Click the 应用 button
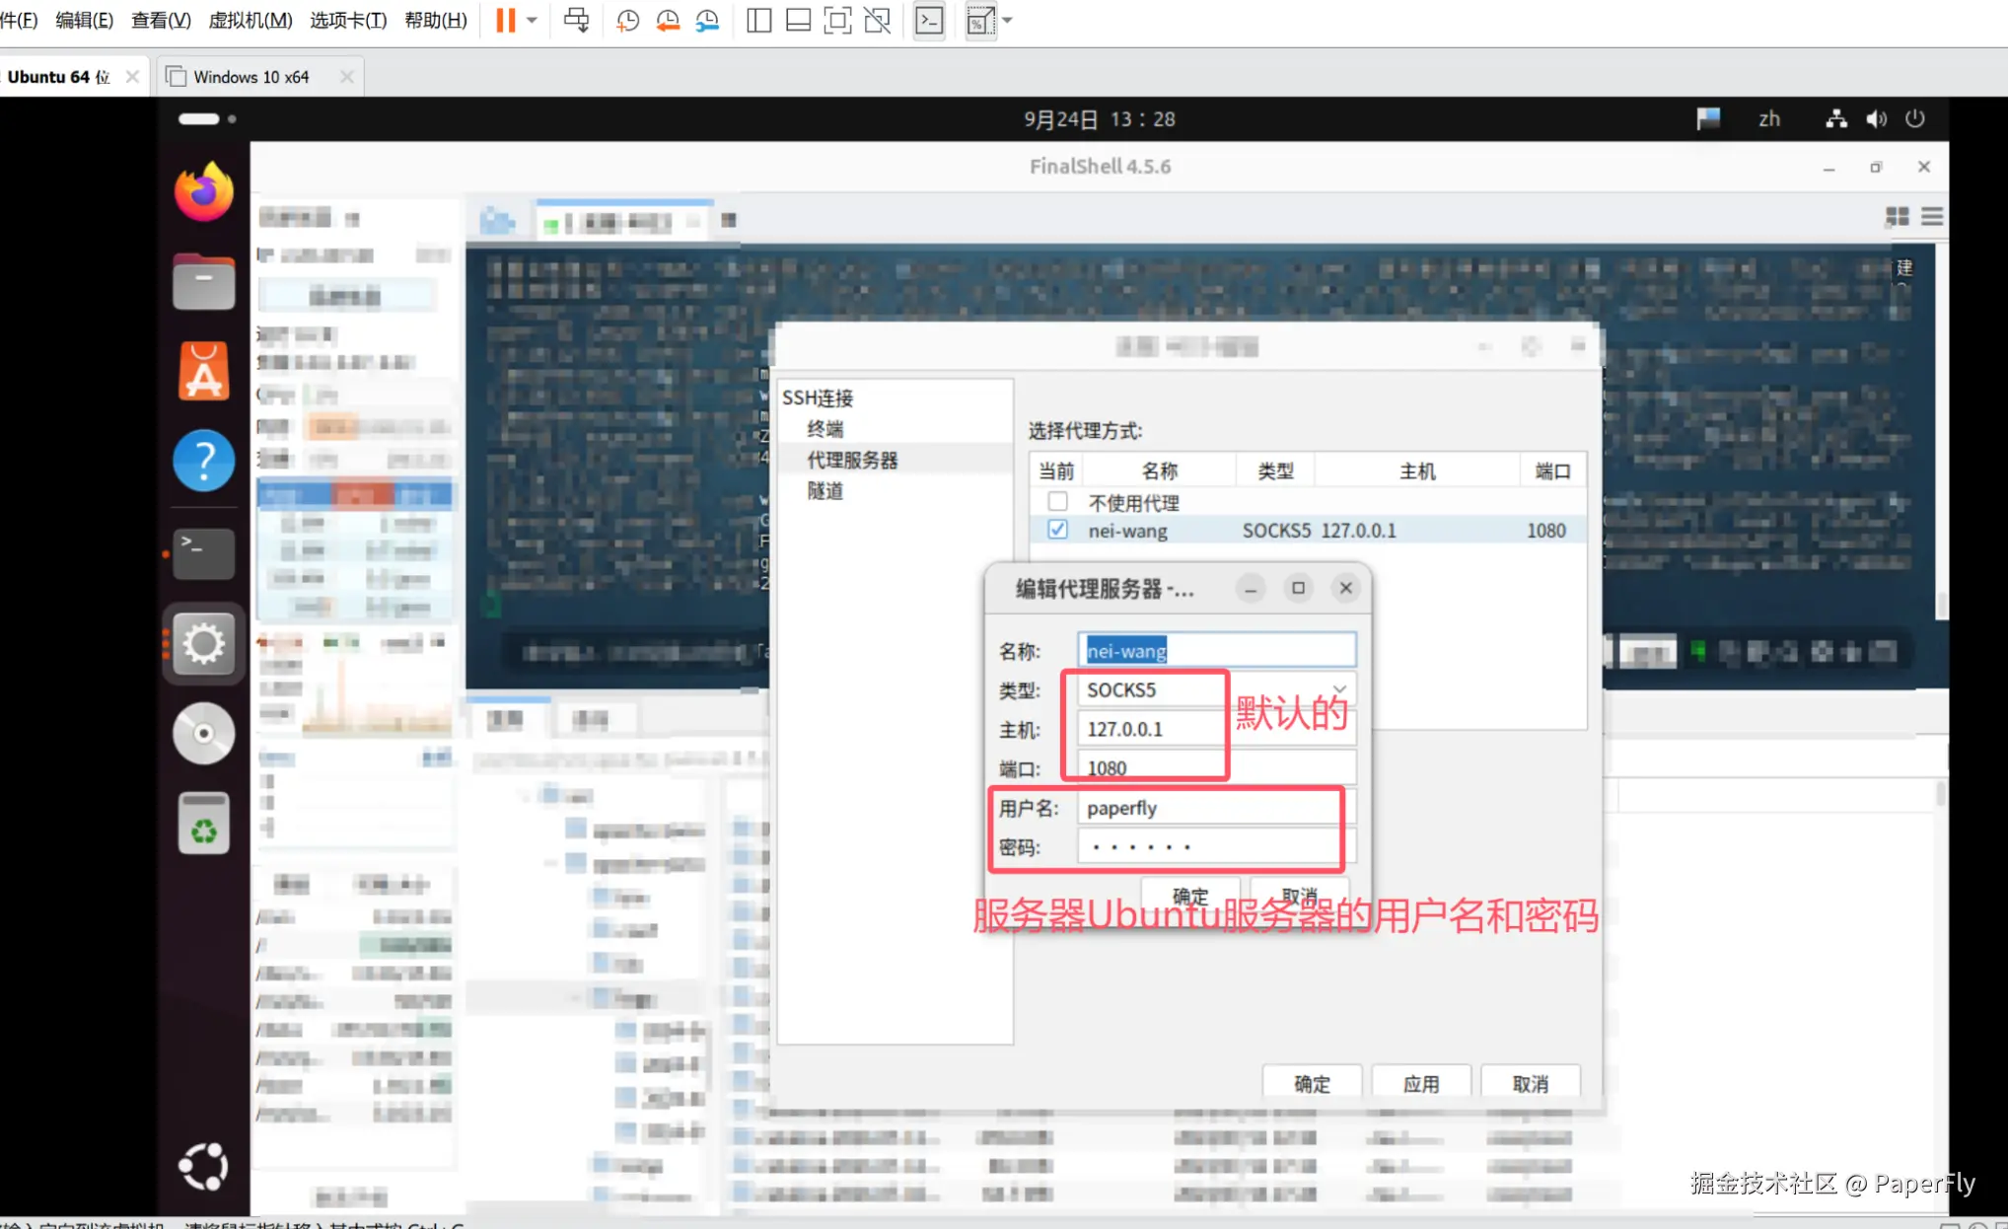The image size is (2008, 1229). [1420, 1083]
